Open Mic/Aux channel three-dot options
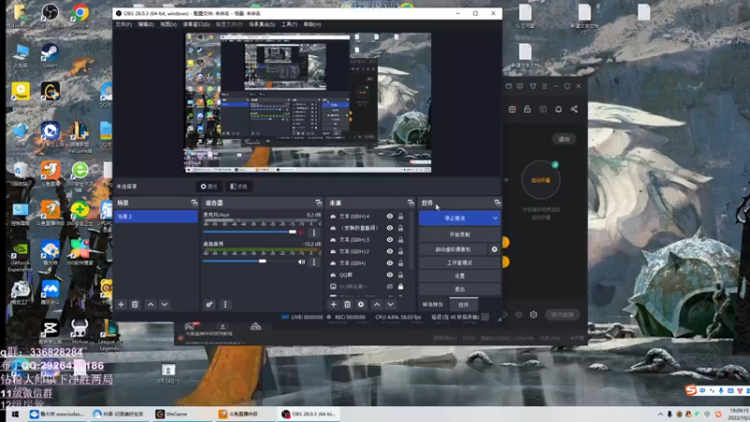Image resolution: width=750 pixels, height=422 pixels. pos(314,233)
